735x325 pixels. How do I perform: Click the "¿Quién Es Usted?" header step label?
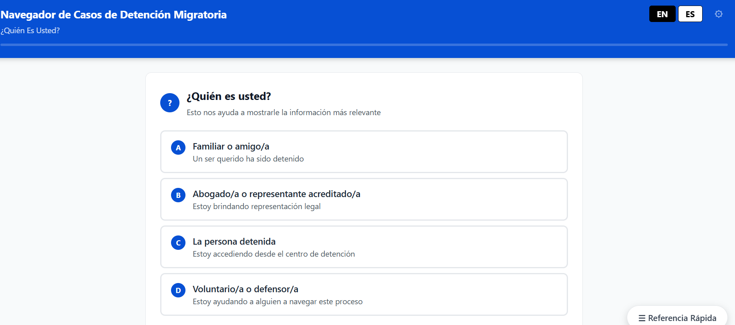[x=30, y=31]
